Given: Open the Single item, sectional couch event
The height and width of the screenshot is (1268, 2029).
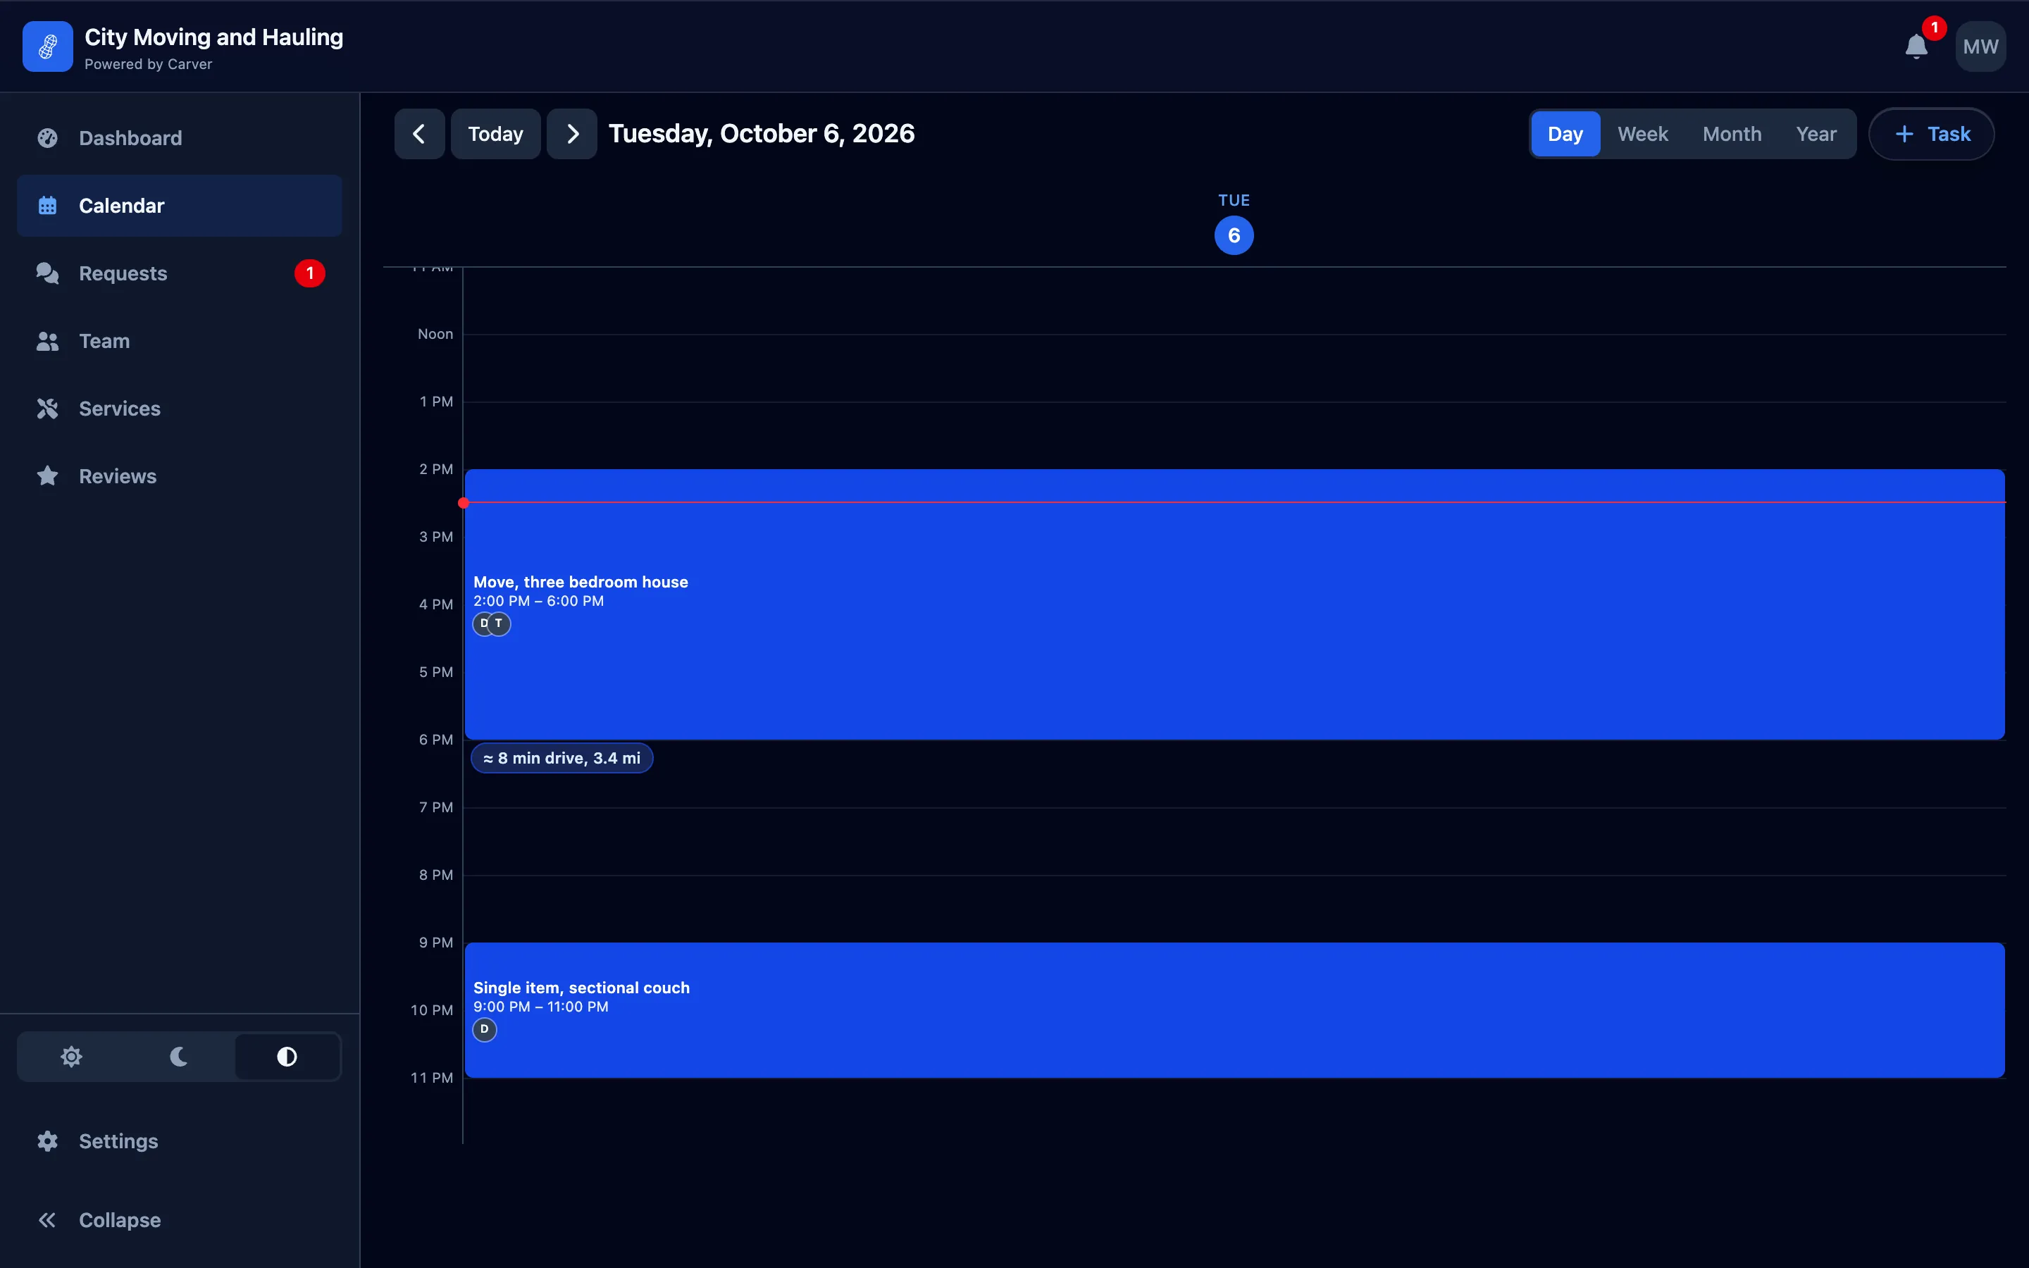Looking at the screenshot, I should pyautogui.click(x=1234, y=1011).
